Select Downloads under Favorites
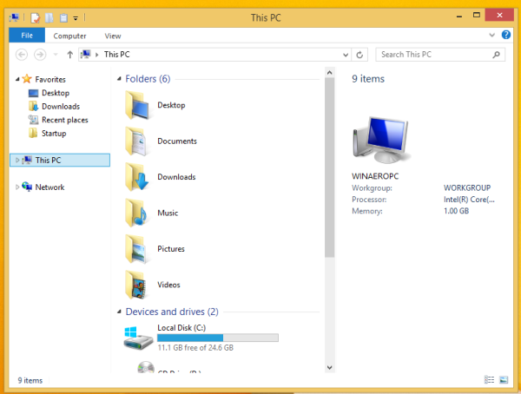The width and height of the screenshot is (521, 394). 61,106
